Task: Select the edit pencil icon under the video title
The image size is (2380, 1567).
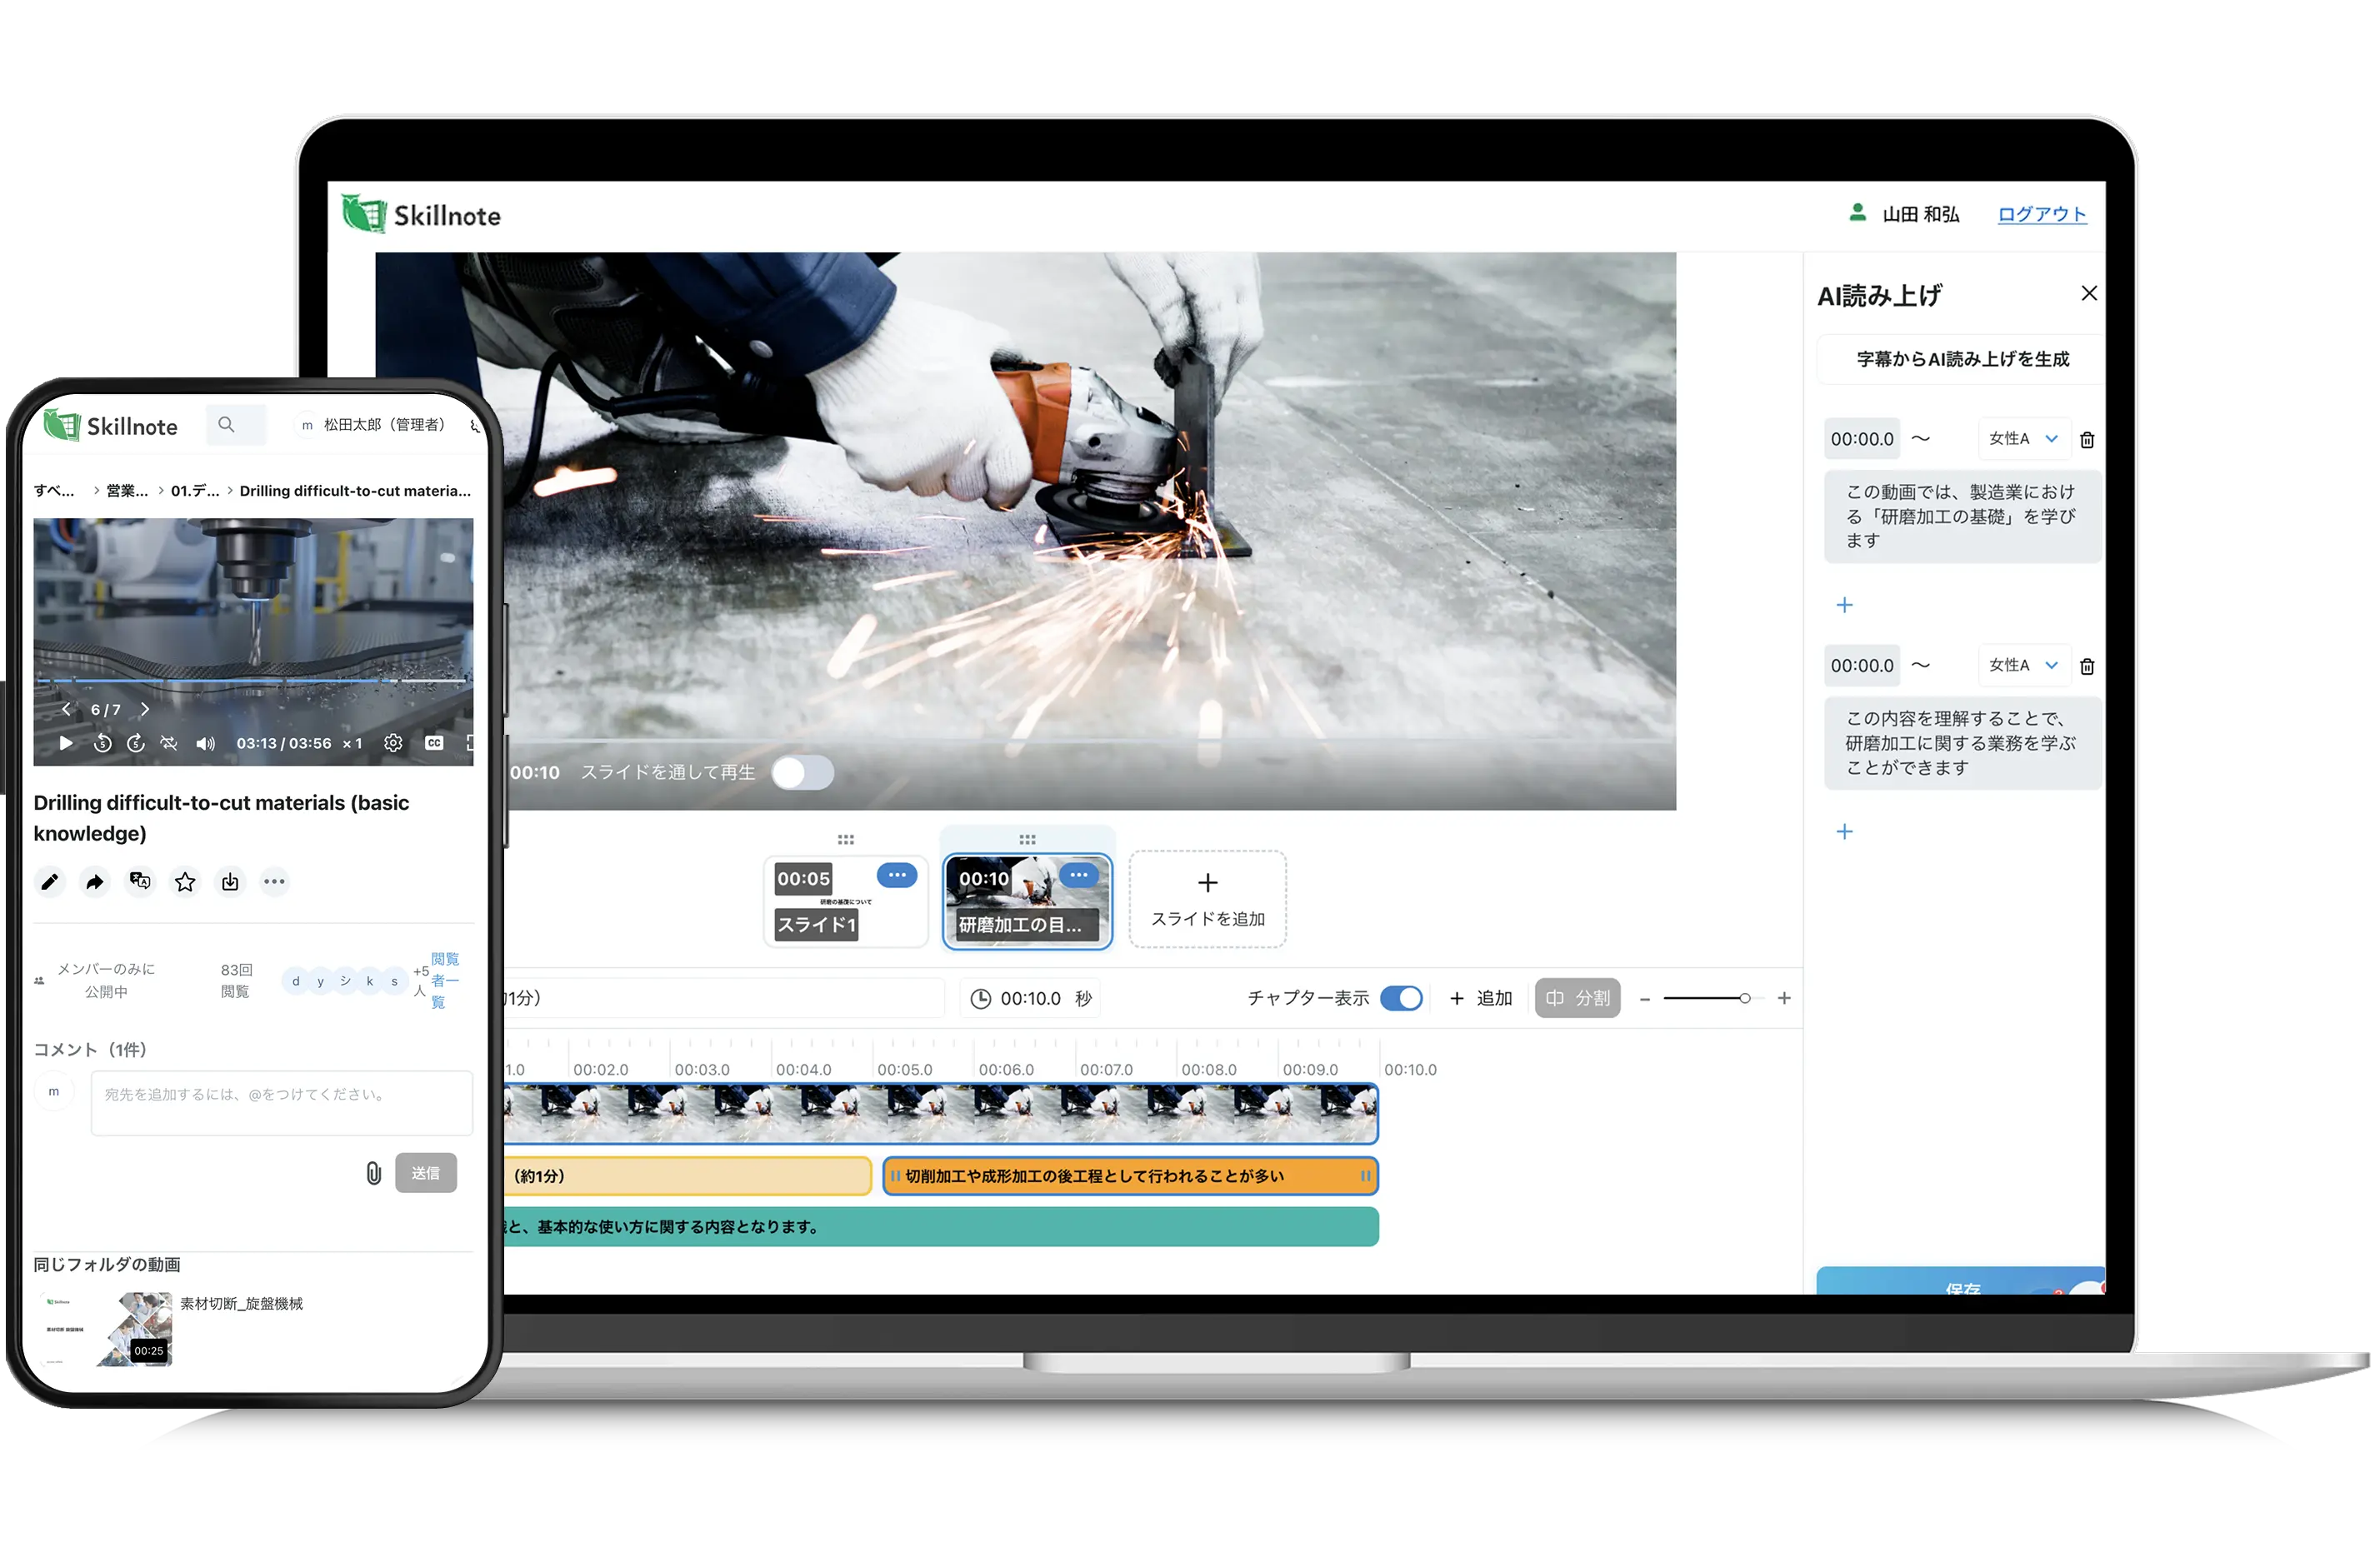Action: pos(50,881)
